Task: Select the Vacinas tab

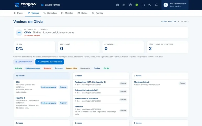Action: pos(33,13)
